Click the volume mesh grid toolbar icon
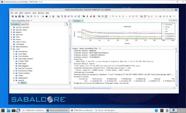The image size is (186, 113). [x=65, y=17]
